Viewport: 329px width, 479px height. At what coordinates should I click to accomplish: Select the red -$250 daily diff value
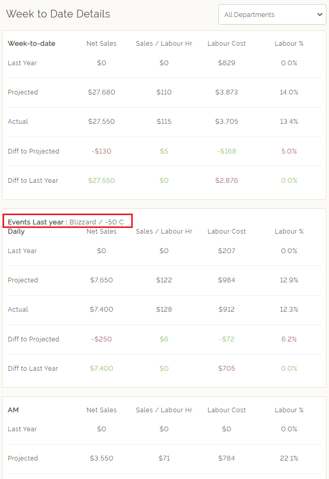tap(101, 339)
